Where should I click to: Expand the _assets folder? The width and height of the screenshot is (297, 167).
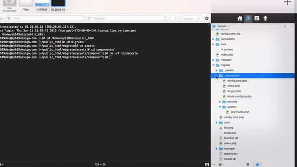point(217,70)
